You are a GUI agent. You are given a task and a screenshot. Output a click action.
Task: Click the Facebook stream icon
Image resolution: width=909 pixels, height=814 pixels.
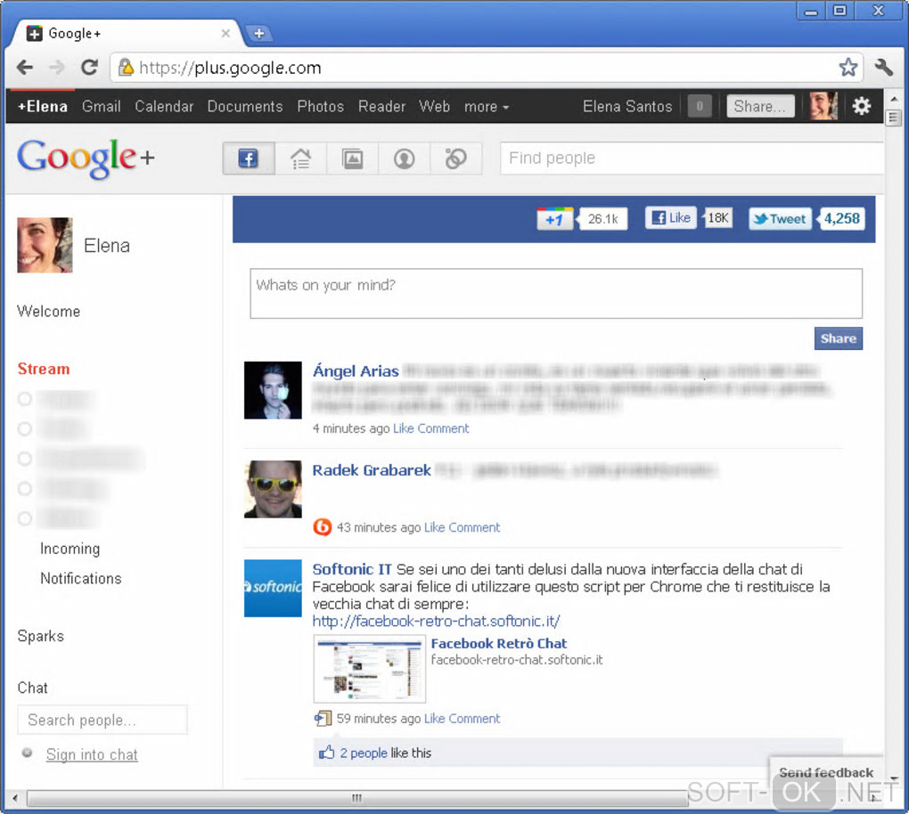[248, 159]
